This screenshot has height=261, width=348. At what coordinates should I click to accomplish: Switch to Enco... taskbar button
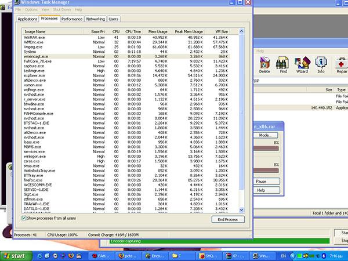[x=155, y=256]
